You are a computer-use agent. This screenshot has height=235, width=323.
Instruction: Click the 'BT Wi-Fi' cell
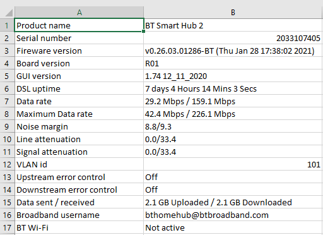click(79, 227)
